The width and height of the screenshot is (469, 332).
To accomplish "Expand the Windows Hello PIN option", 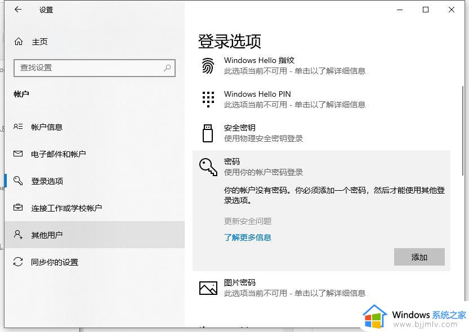I will (321, 99).
